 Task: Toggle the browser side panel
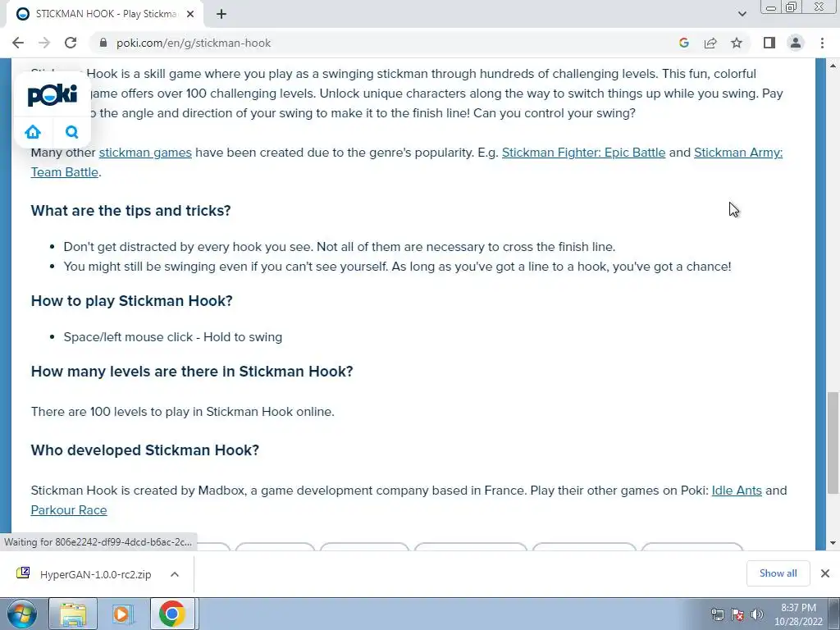[x=769, y=43]
